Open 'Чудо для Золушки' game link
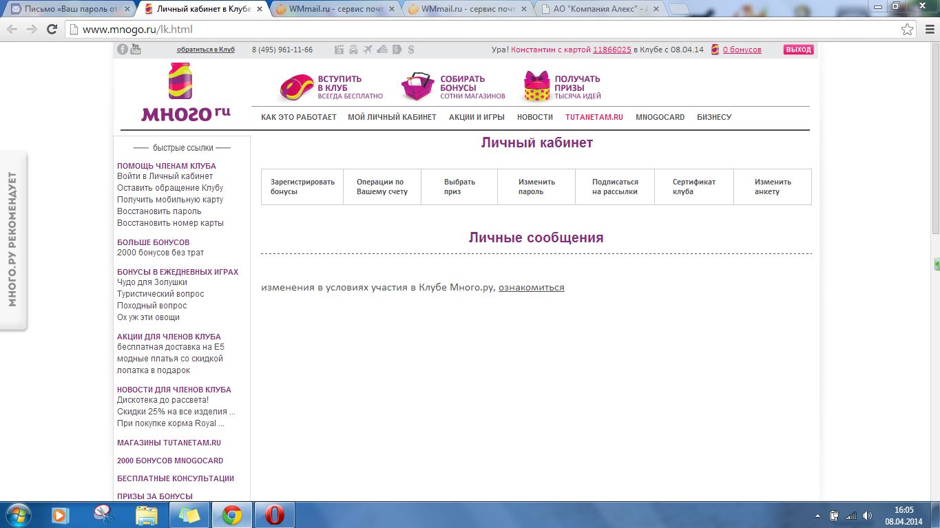Viewport: 940px width, 528px height. [x=152, y=282]
